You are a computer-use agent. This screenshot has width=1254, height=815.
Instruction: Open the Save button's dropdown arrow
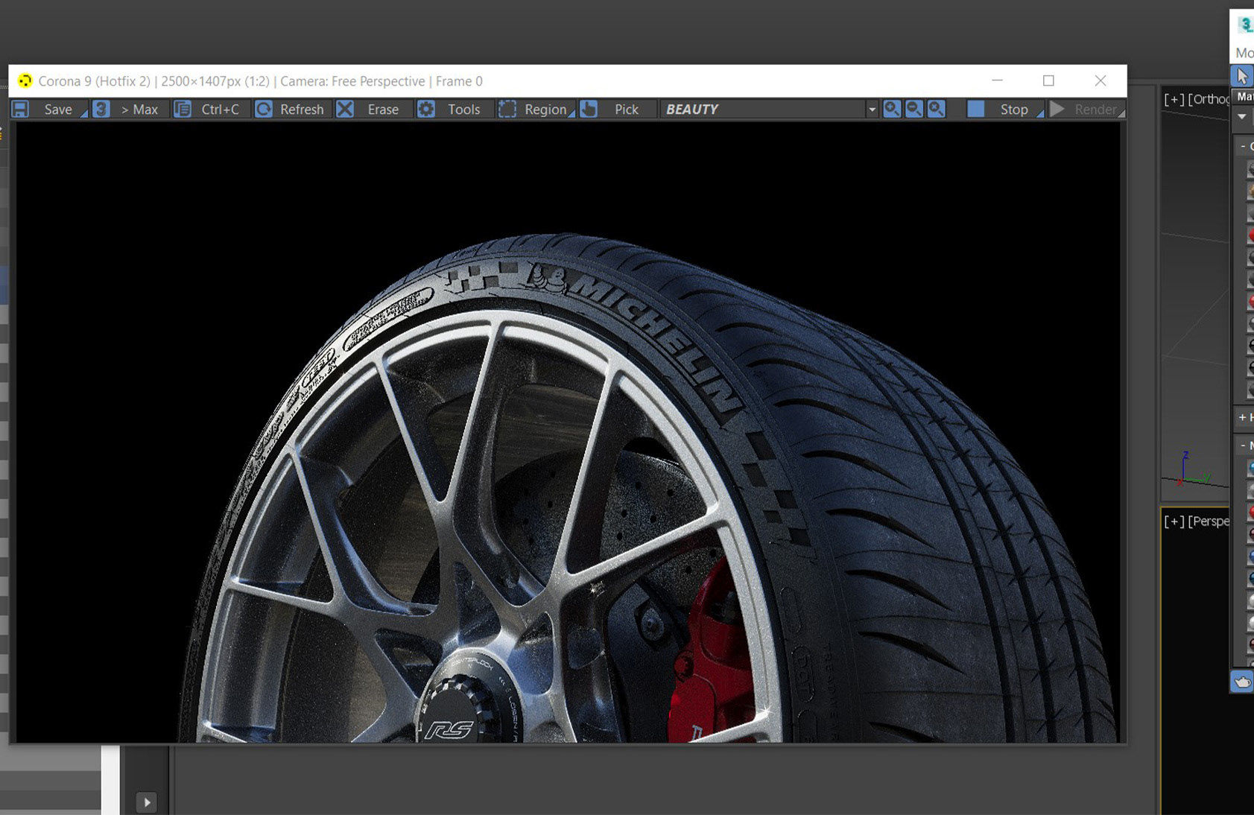(84, 113)
